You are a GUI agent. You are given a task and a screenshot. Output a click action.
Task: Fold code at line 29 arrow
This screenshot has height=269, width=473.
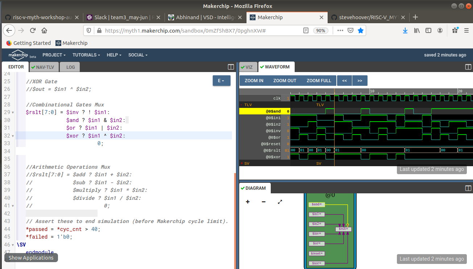[13, 113]
